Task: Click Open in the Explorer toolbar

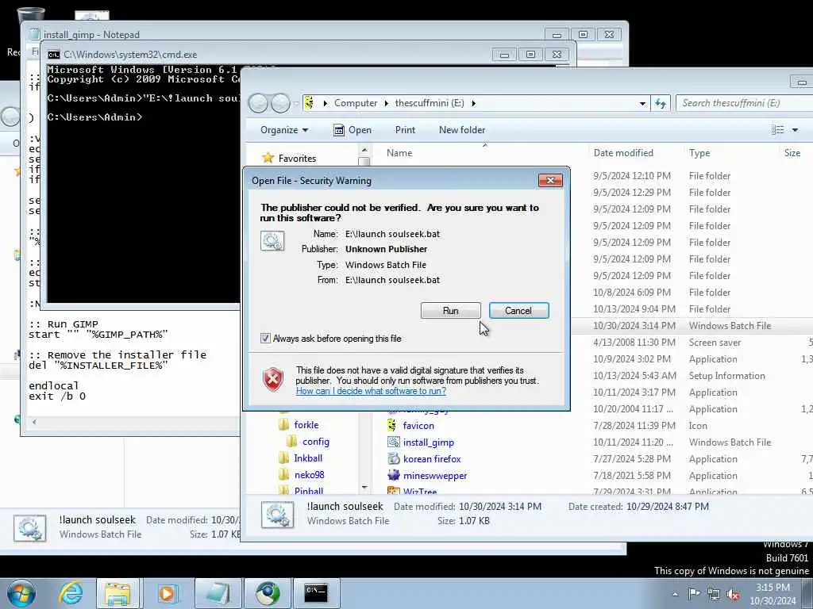Action: pos(353,130)
